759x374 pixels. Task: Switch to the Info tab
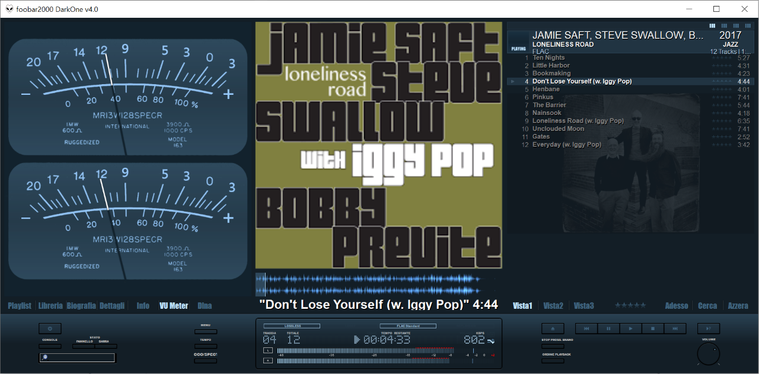point(143,306)
